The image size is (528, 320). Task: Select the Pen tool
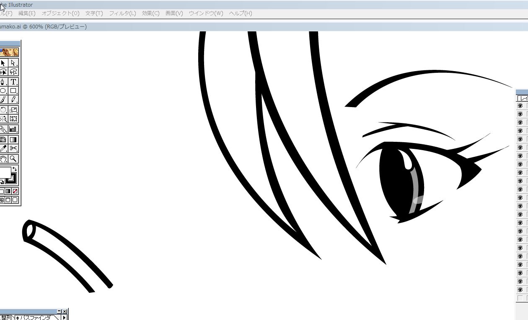coord(3,82)
